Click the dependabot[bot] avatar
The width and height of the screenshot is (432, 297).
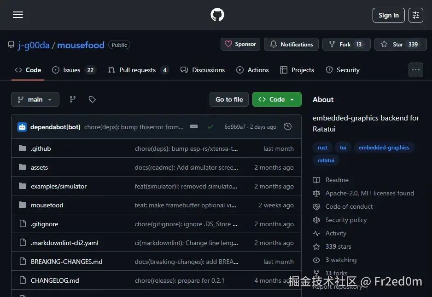22,126
